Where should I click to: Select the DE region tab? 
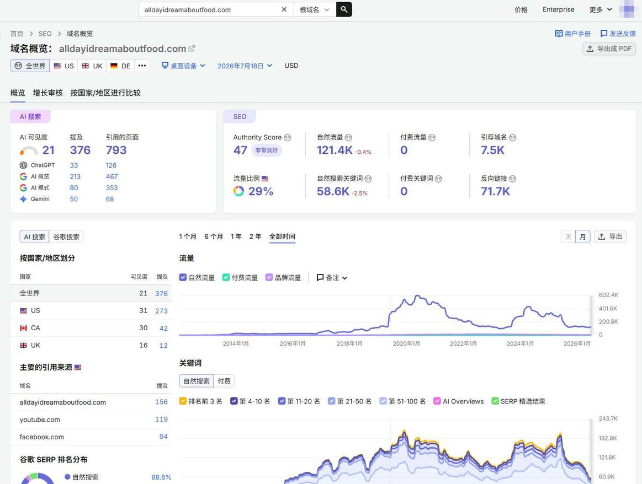point(121,66)
